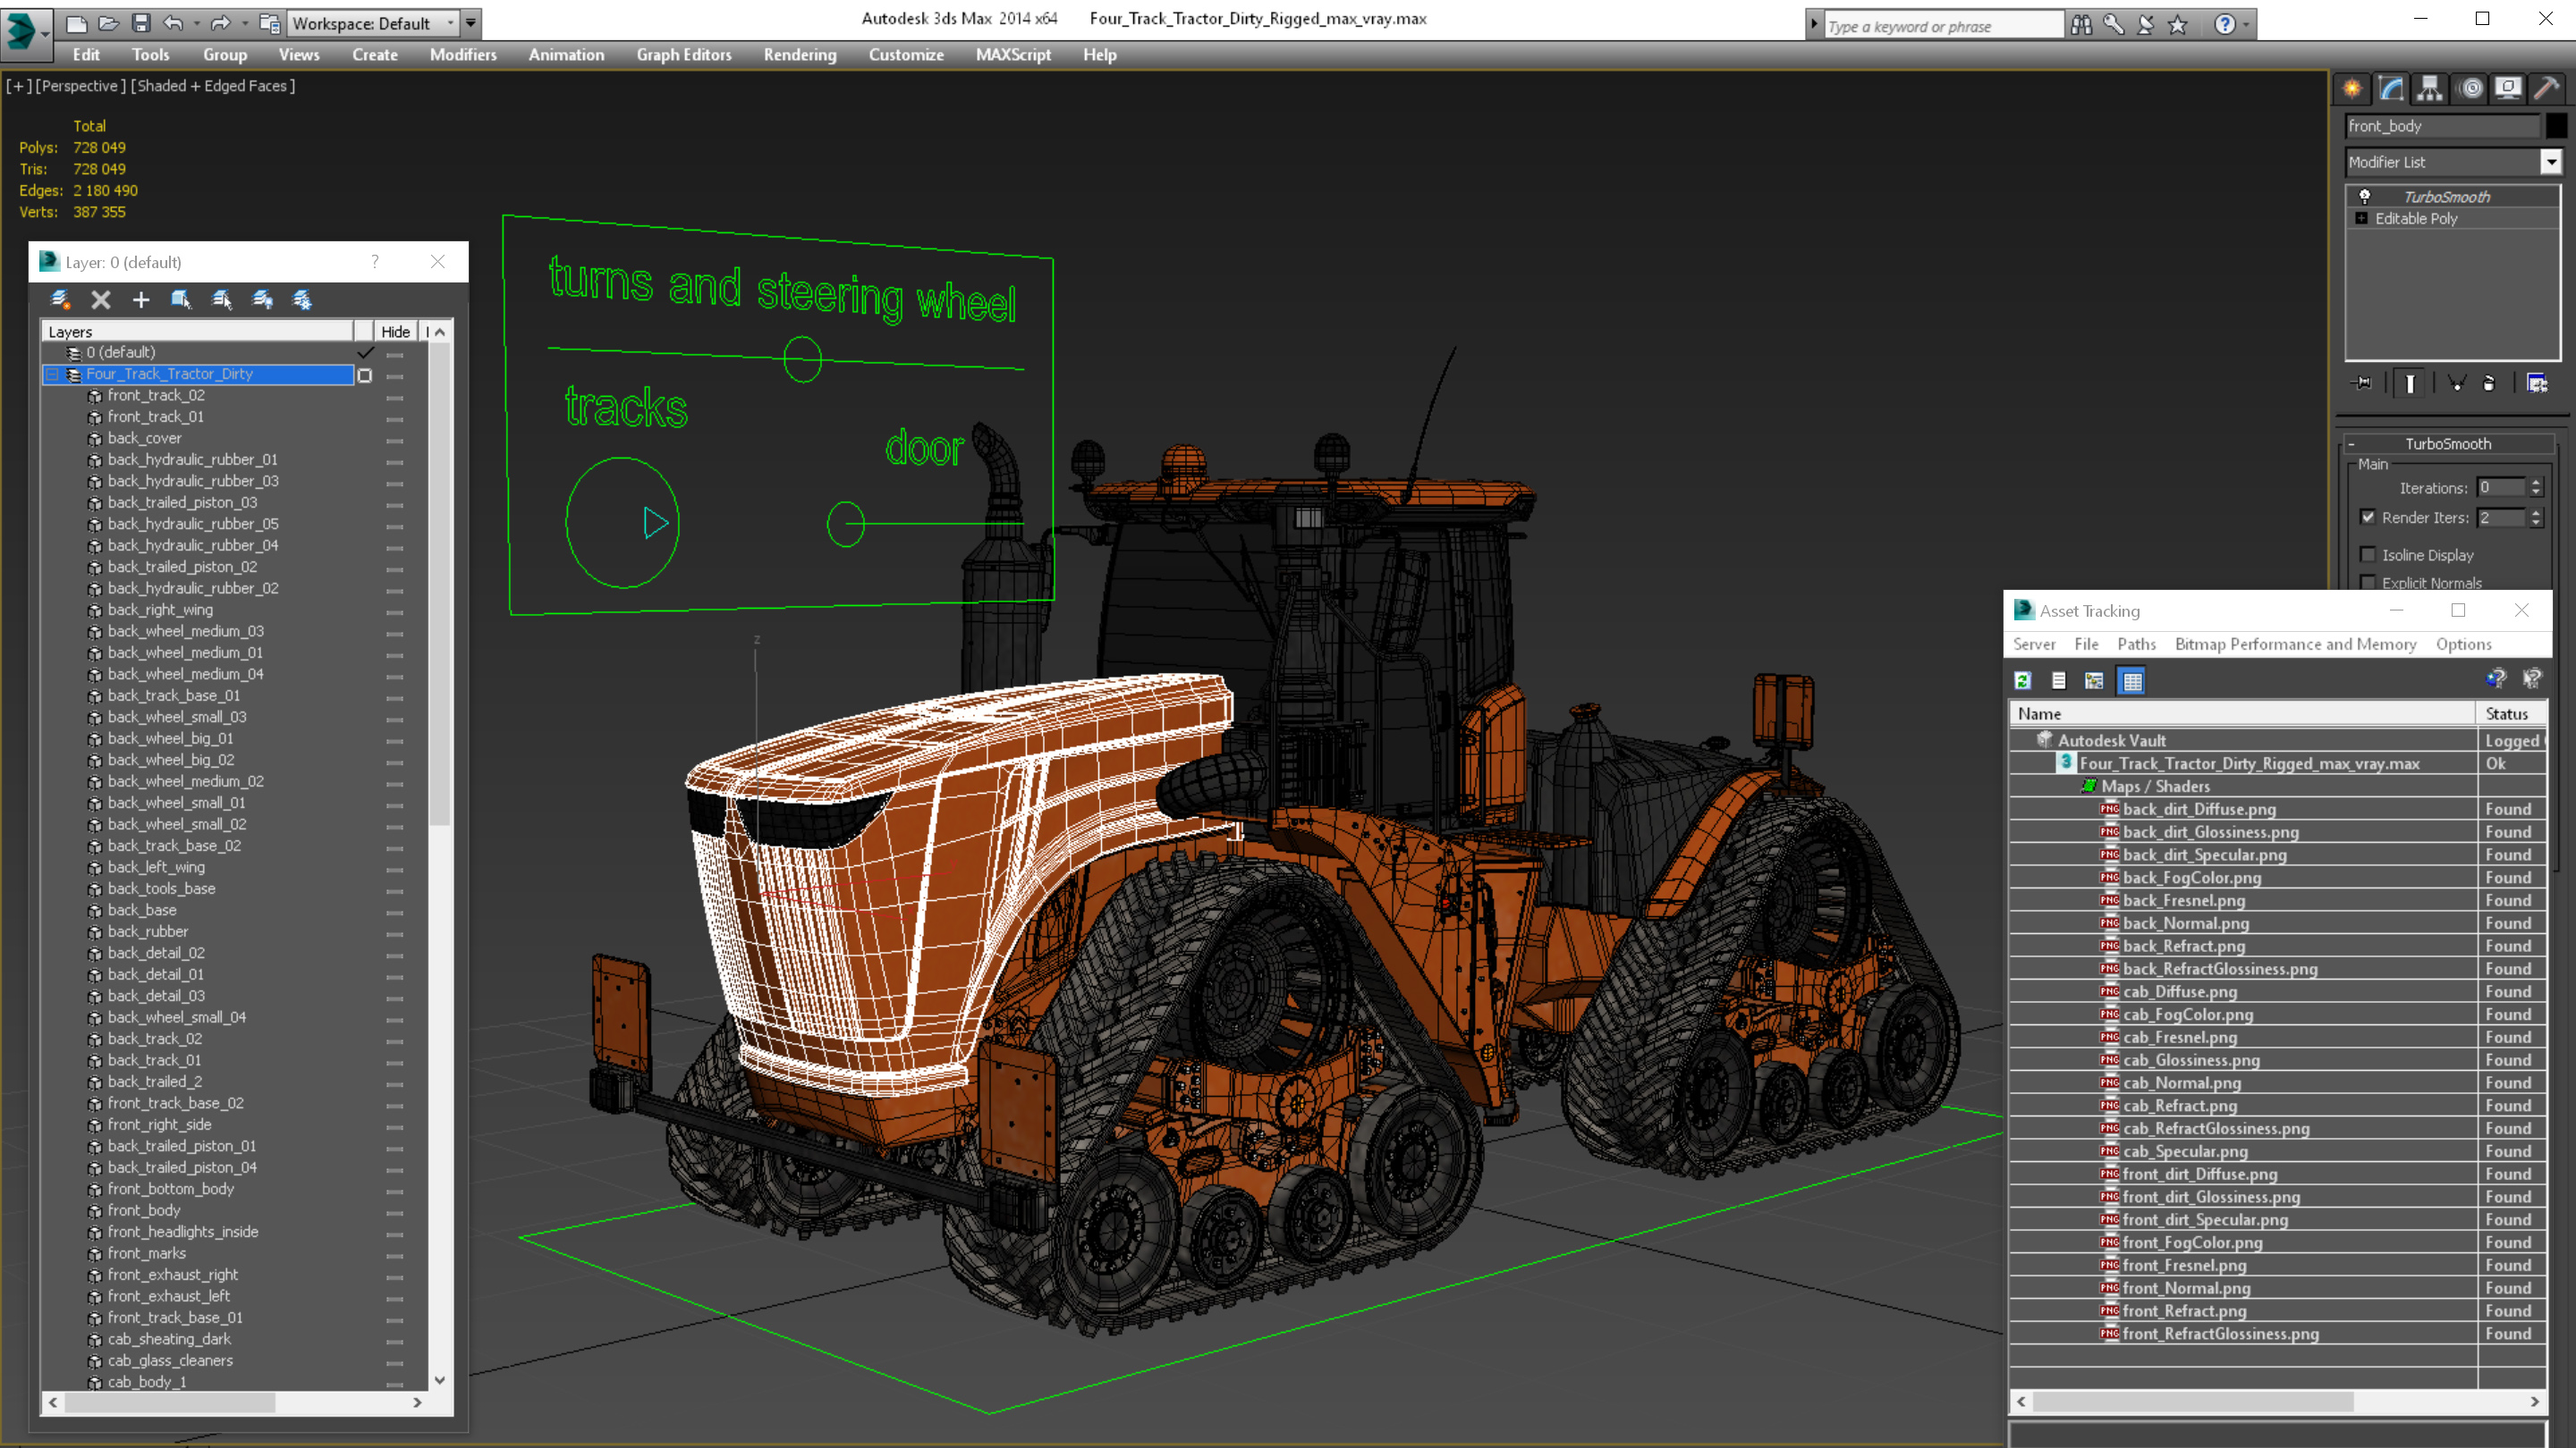Open Graph Editors menu
The image size is (2576, 1448).
click(x=684, y=55)
